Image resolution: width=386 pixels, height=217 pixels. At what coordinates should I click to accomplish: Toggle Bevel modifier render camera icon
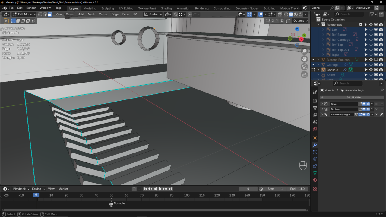[368, 104]
